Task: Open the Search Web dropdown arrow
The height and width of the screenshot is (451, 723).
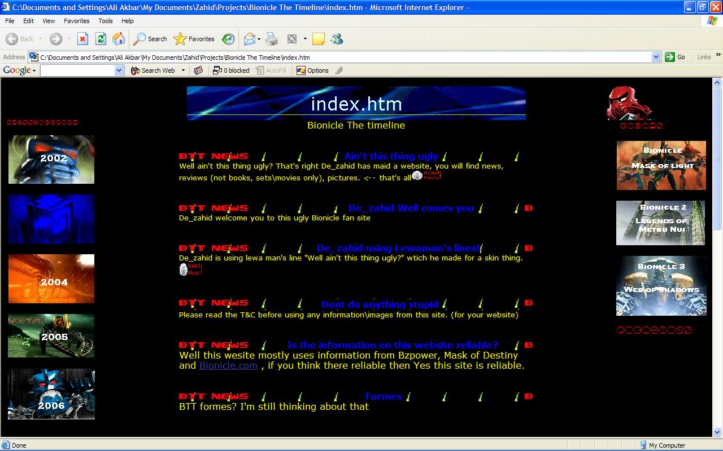Action: click(183, 70)
